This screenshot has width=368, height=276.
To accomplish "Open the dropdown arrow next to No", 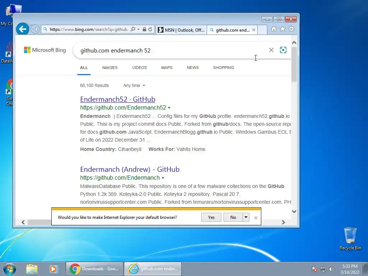I will coord(246,217).
